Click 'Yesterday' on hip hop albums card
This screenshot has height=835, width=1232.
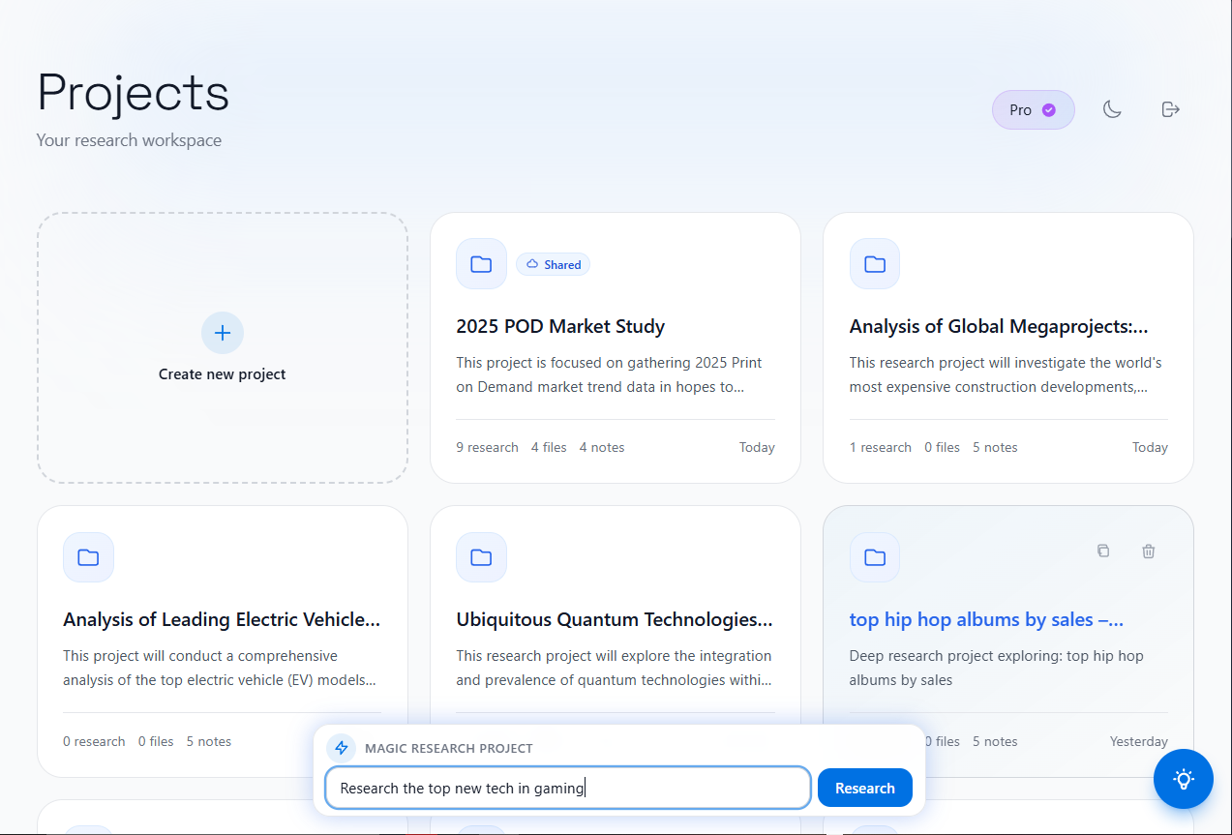point(1139,741)
